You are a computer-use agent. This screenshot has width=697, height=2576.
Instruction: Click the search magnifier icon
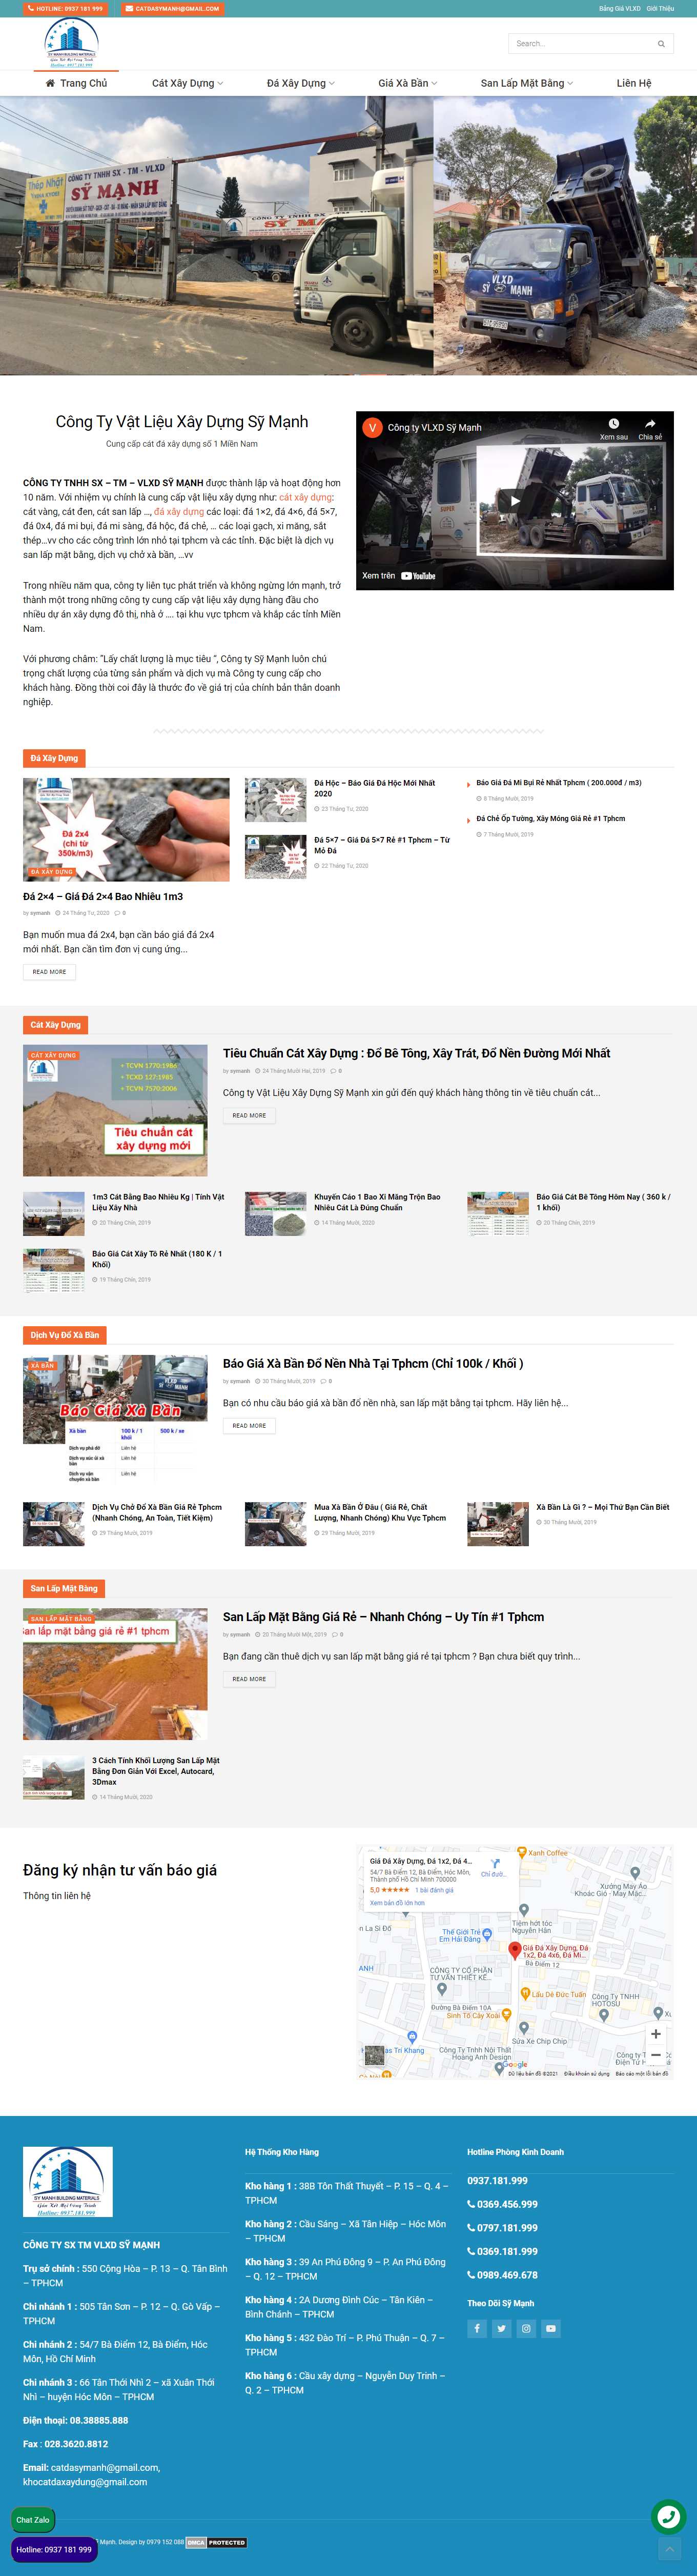tap(660, 44)
